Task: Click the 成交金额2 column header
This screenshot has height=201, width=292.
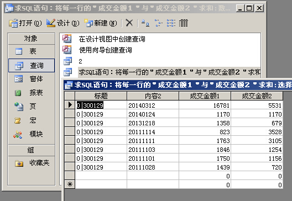Action: pos(257,96)
